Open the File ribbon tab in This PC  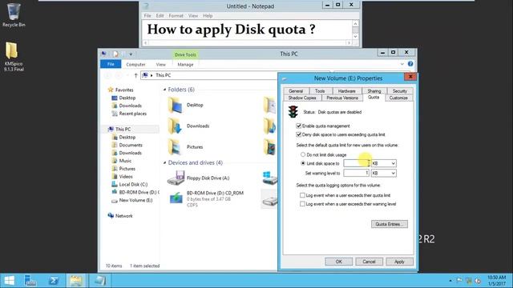point(111,64)
